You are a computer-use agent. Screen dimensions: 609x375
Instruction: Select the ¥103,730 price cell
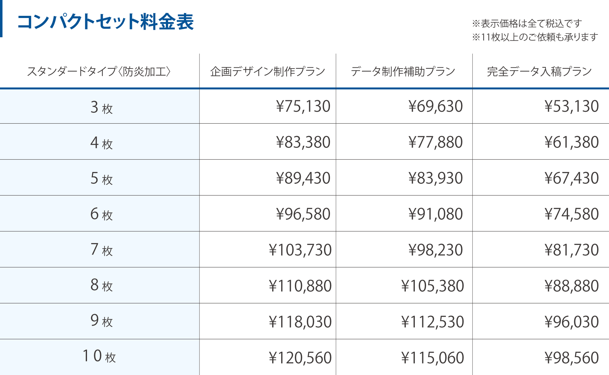300,250
